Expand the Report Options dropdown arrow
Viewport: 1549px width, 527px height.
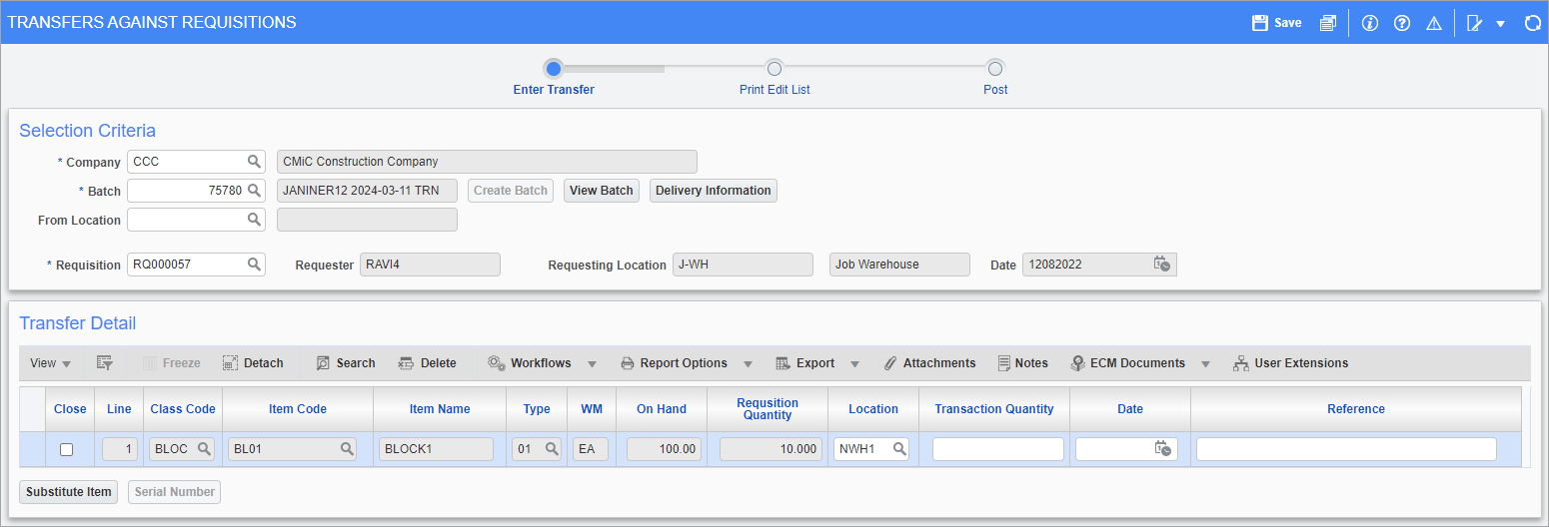(748, 364)
